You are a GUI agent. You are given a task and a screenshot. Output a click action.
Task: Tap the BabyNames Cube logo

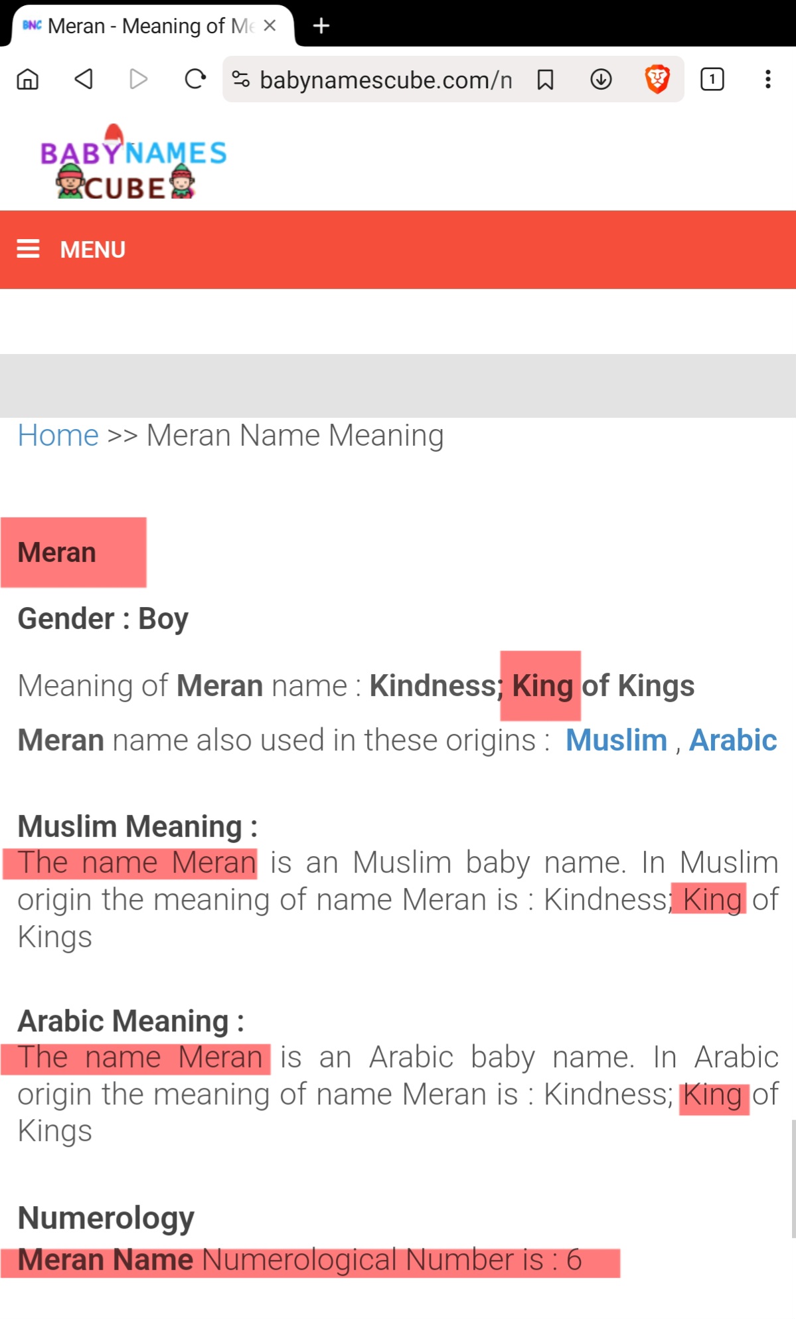tap(133, 163)
